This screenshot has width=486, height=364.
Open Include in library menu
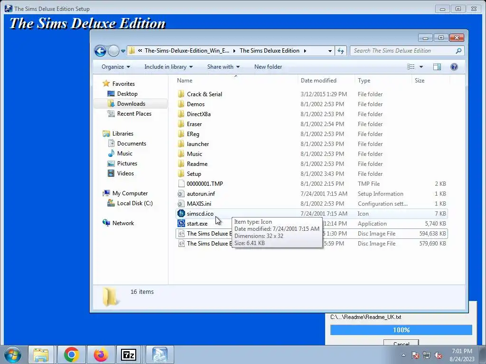168,67
